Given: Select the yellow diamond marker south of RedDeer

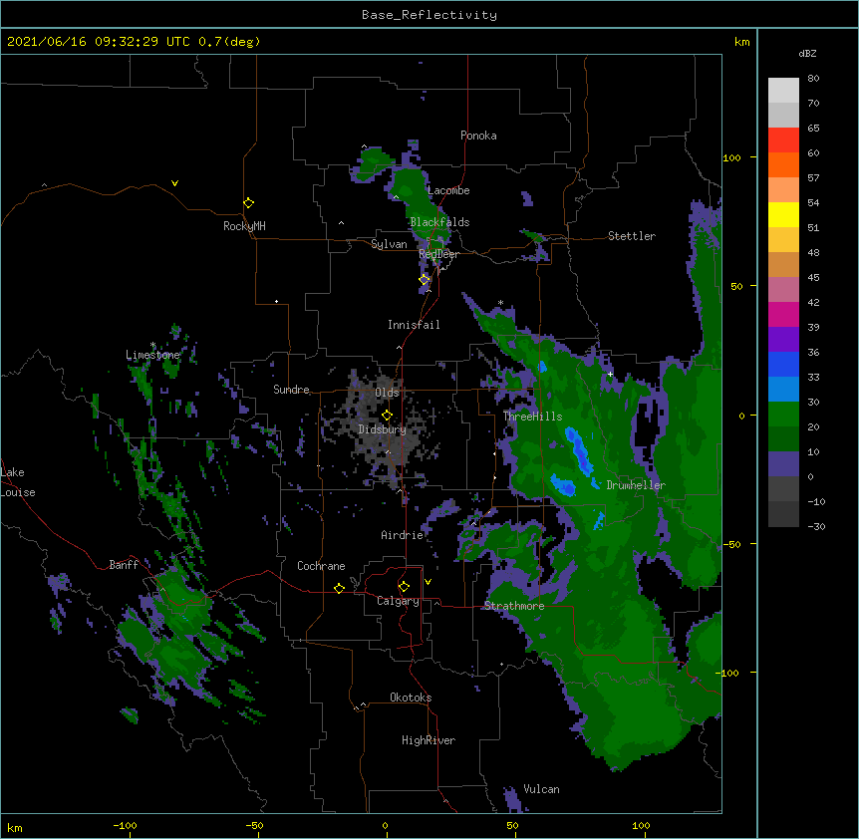Looking at the screenshot, I should click(x=425, y=280).
